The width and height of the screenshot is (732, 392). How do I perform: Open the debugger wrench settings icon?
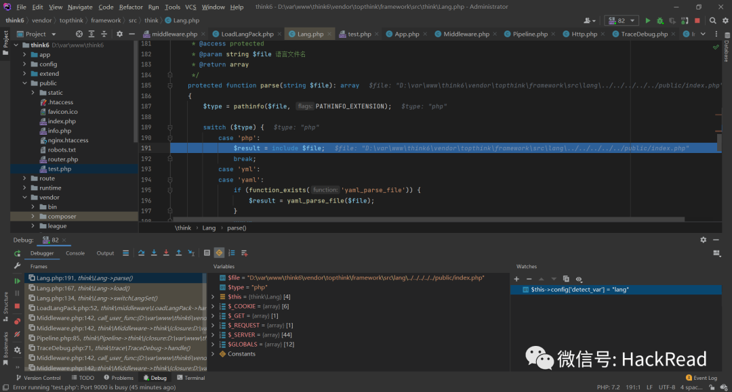point(17,265)
